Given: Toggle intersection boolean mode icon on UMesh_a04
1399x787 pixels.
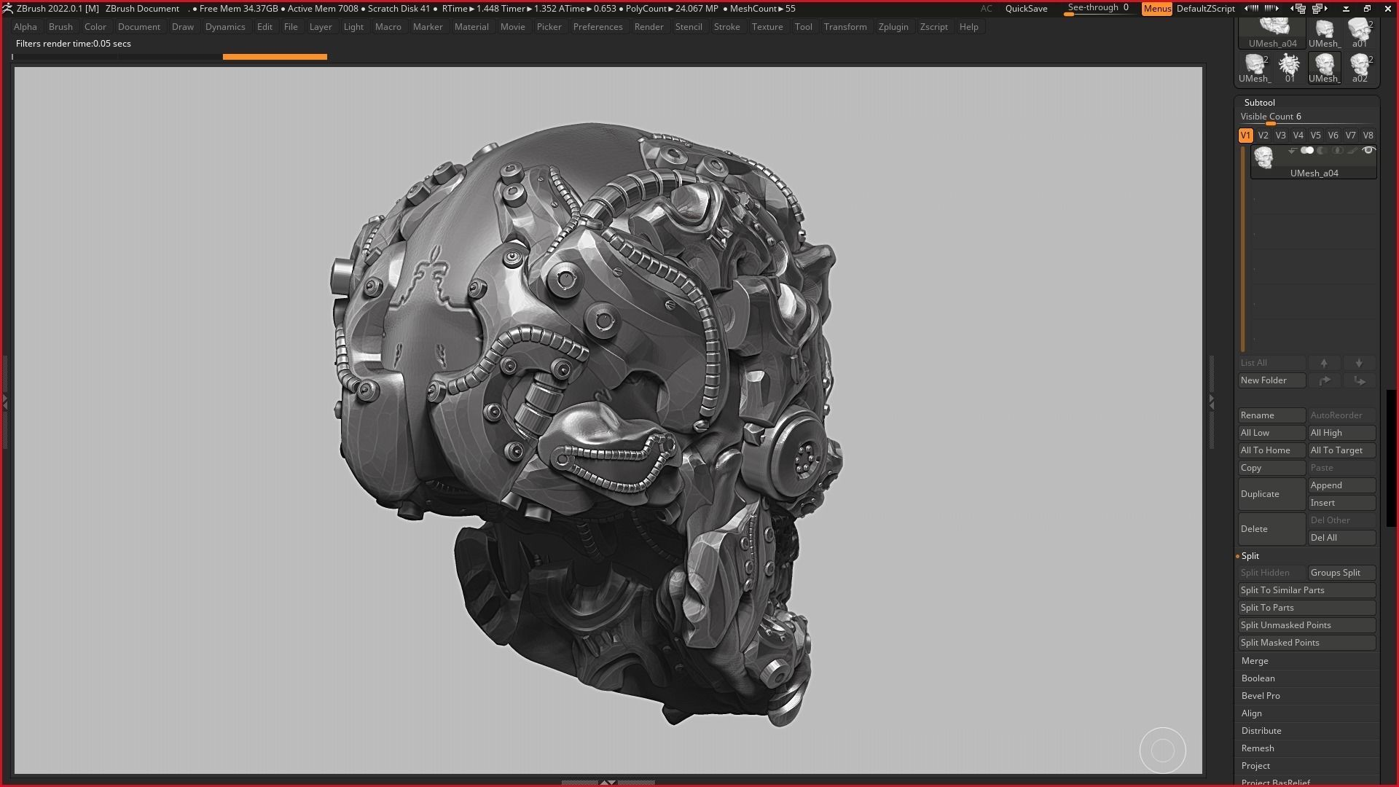Looking at the screenshot, I should 1337,151.
